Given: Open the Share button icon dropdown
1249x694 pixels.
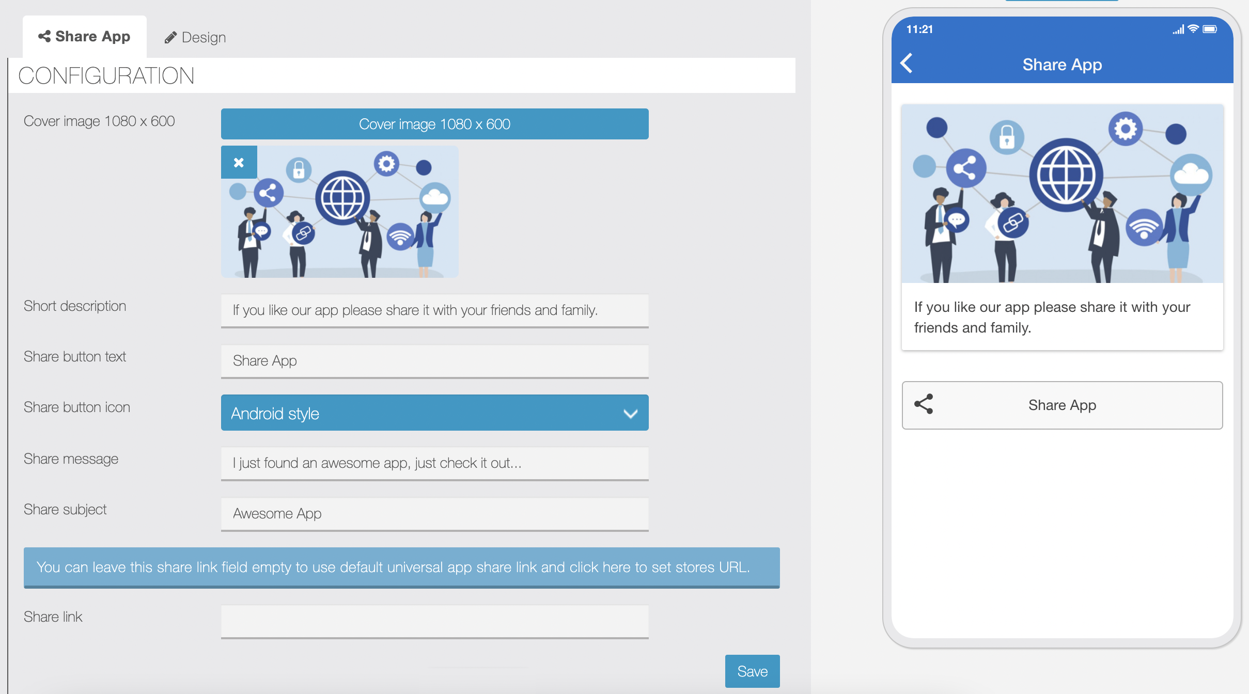Looking at the screenshot, I should [x=434, y=413].
